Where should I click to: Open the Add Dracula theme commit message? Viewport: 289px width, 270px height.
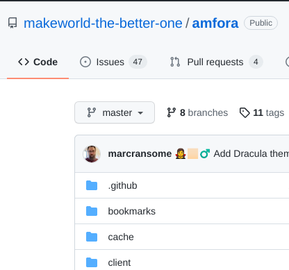[251, 154]
